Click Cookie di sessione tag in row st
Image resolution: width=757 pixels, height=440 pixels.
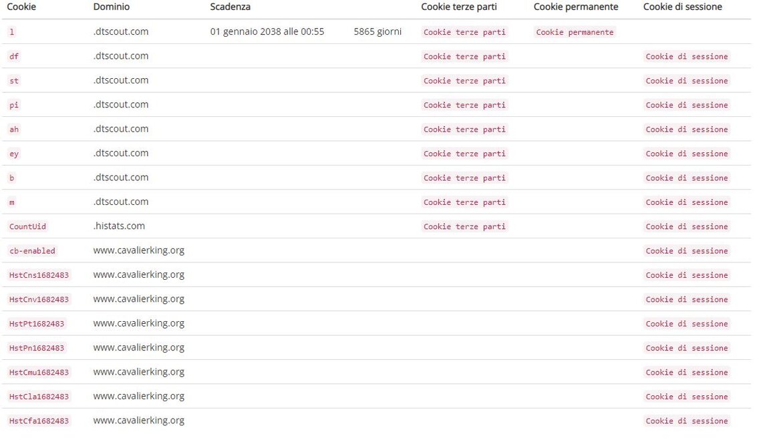point(687,81)
